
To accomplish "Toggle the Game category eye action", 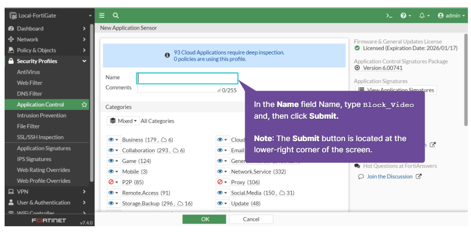I will [113, 161].
